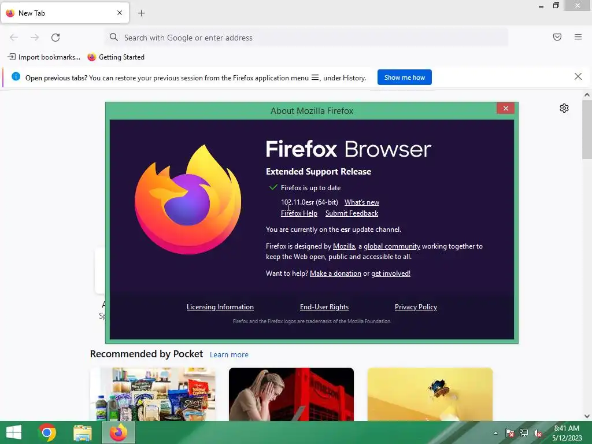Open Licensing Information link
This screenshot has height=444, width=592.
pyautogui.click(x=220, y=307)
